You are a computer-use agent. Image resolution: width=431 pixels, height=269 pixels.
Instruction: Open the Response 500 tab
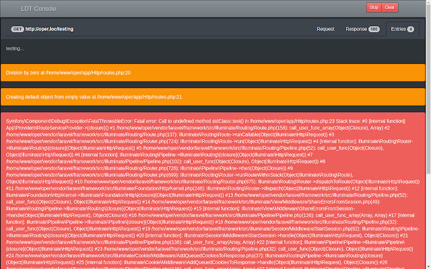(x=362, y=29)
